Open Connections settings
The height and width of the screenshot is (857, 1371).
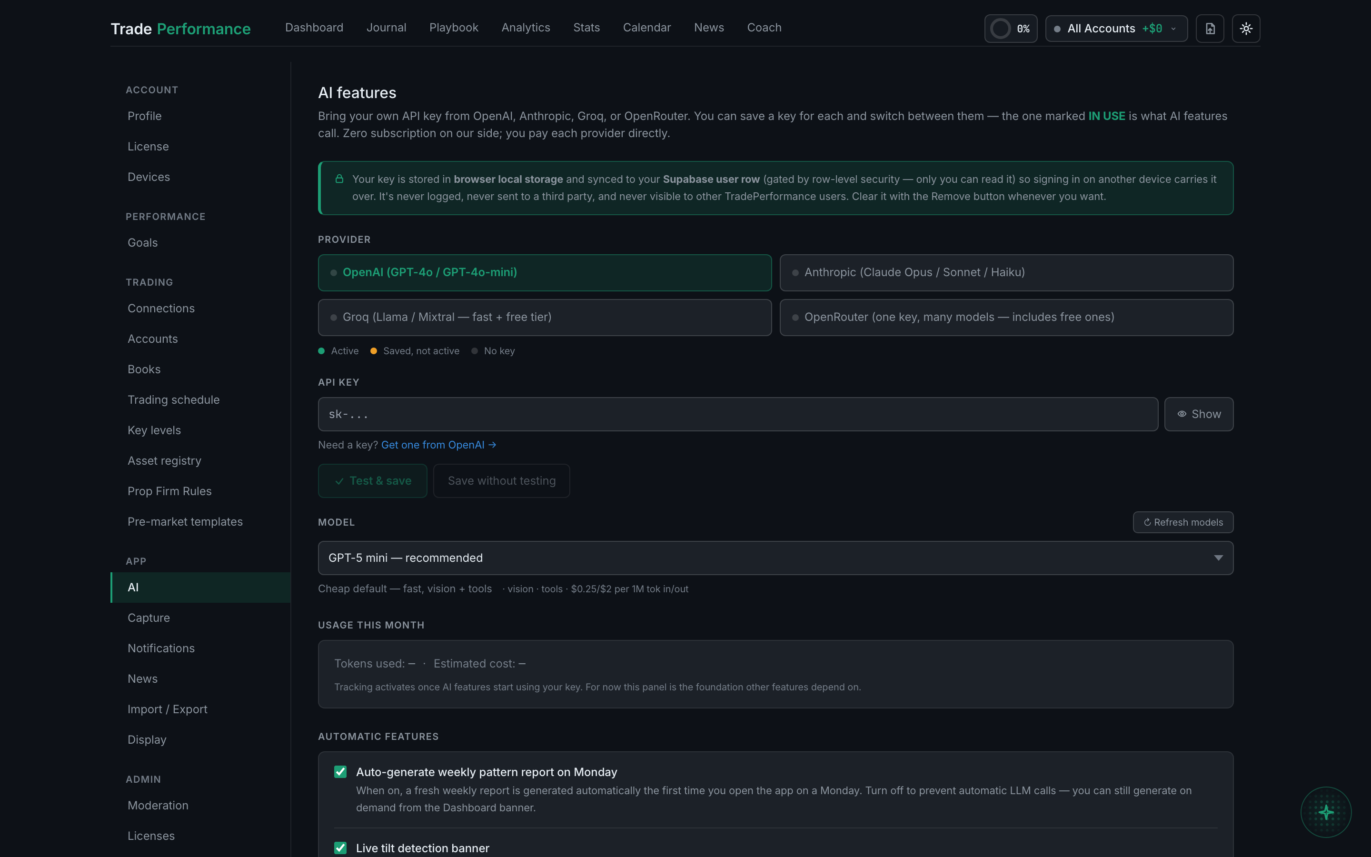click(x=201, y=309)
